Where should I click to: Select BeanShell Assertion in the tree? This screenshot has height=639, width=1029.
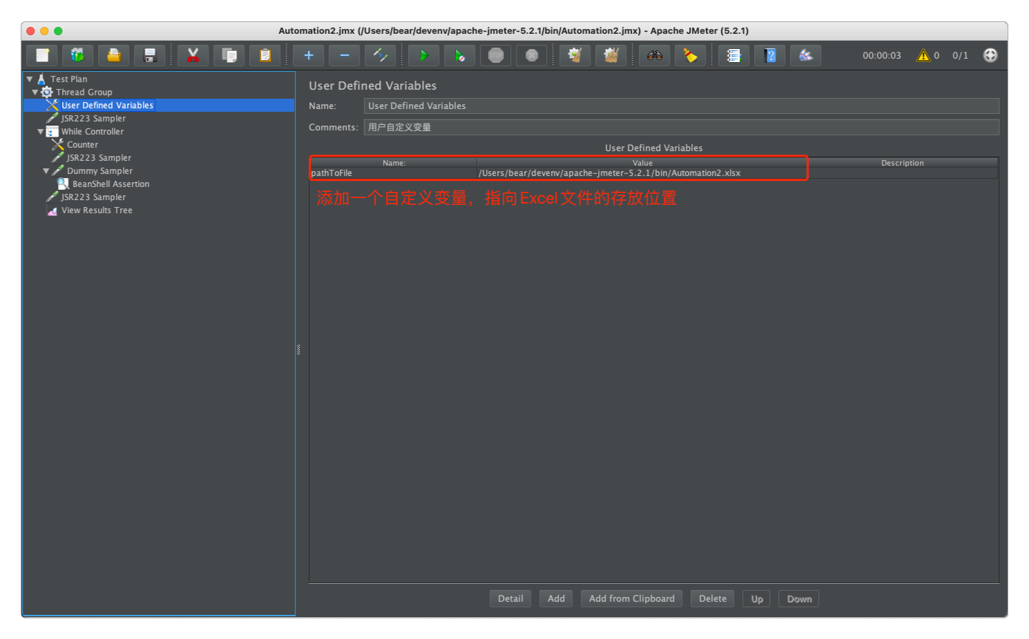(110, 184)
